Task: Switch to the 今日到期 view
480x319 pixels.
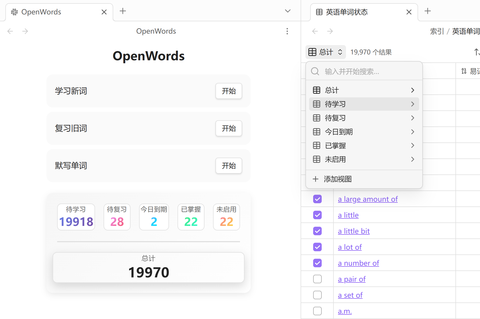Action: tap(364, 132)
